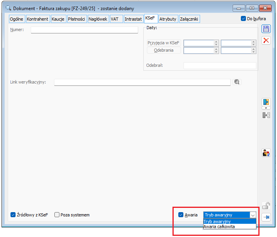This screenshot has width=277, height=237.
Task: Go to the Kaucje tab
Action: tap(58, 19)
